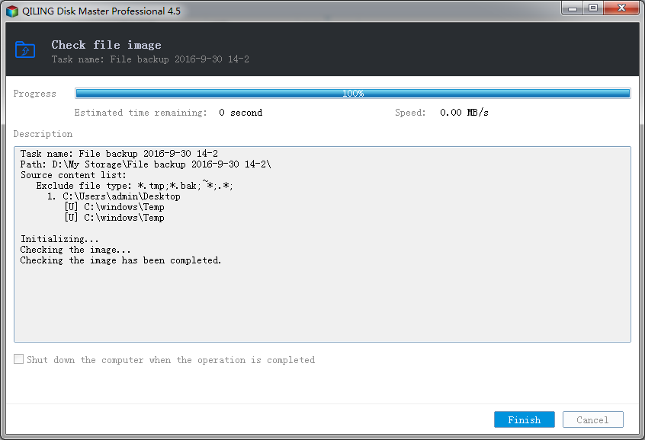Image resolution: width=645 pixels, height=440 pixels.
Task: Click Checking the image has been completed line
Action: click(x=121, y=260)
